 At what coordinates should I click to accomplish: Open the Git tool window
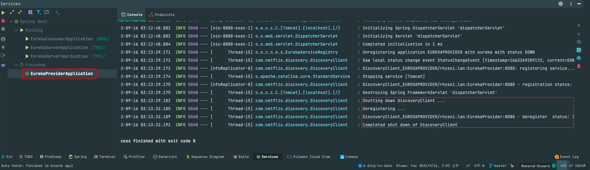7,157
